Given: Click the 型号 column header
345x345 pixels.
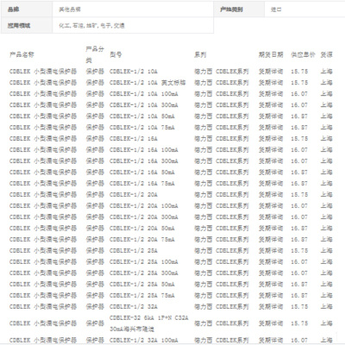Looking at the screenshot, I should [x=116, y=54].
